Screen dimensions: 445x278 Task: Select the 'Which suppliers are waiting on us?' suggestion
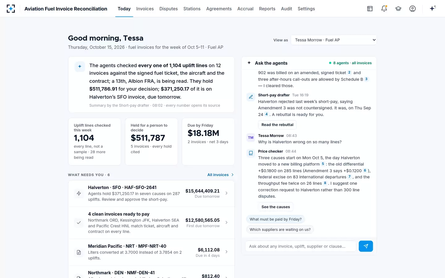280,230
